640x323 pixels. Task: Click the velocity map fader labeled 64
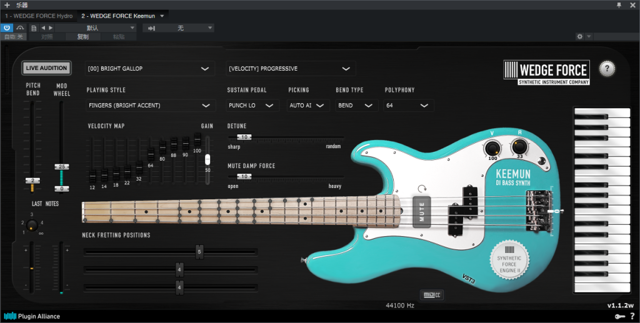[151, 154]
